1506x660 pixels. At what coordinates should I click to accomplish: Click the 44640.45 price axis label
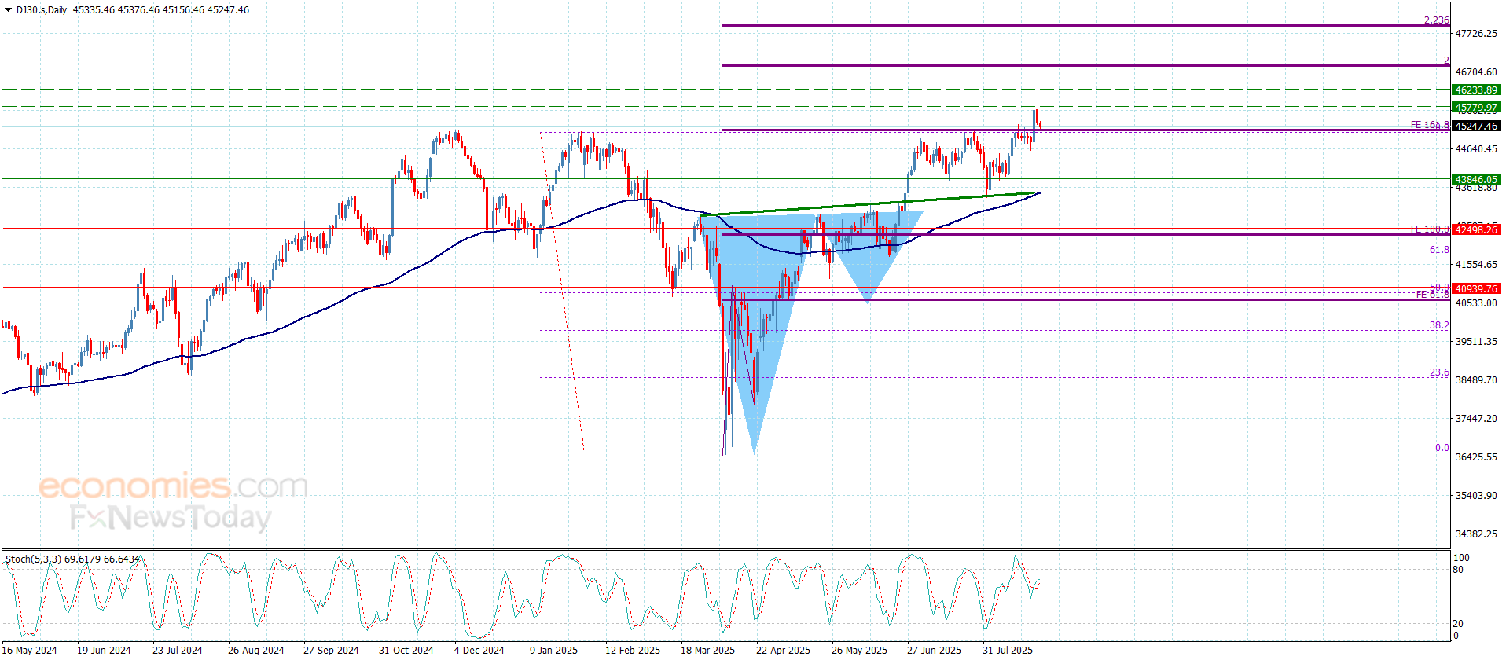(1476, 149)
